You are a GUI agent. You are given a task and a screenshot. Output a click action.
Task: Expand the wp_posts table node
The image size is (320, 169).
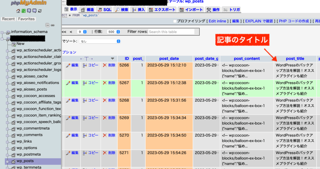pos(7,162)
